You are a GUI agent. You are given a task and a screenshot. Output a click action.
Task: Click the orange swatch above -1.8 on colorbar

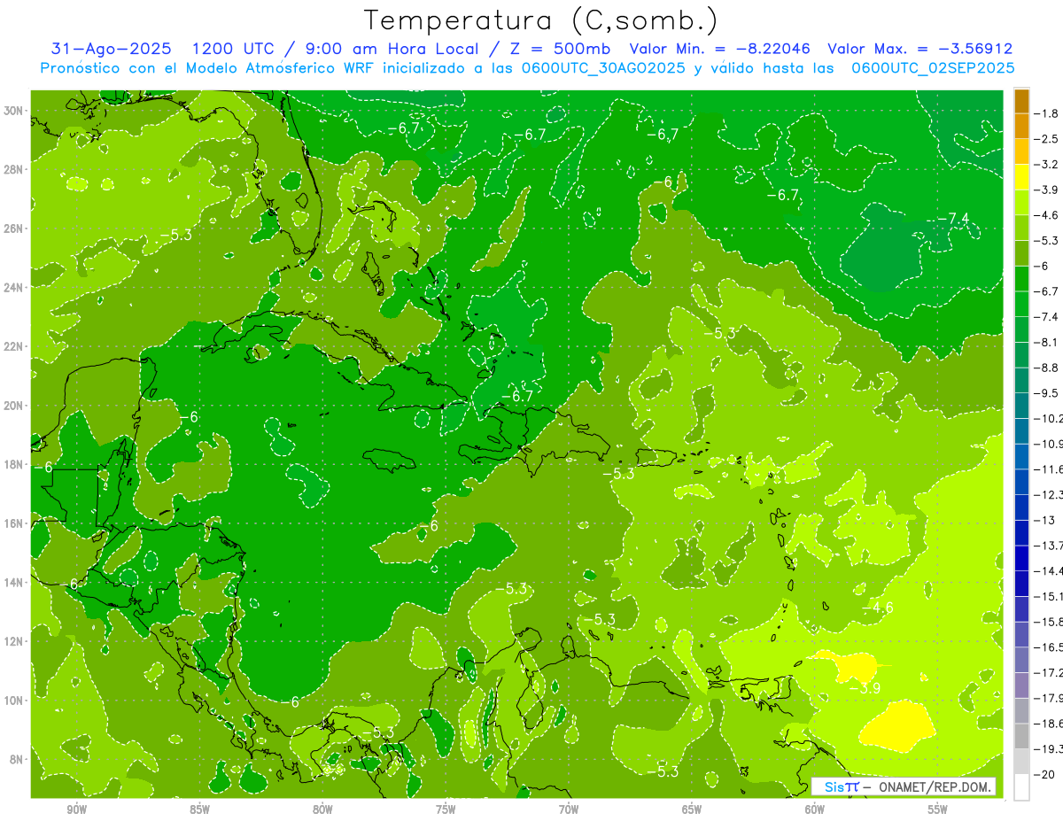(1021, 101)
